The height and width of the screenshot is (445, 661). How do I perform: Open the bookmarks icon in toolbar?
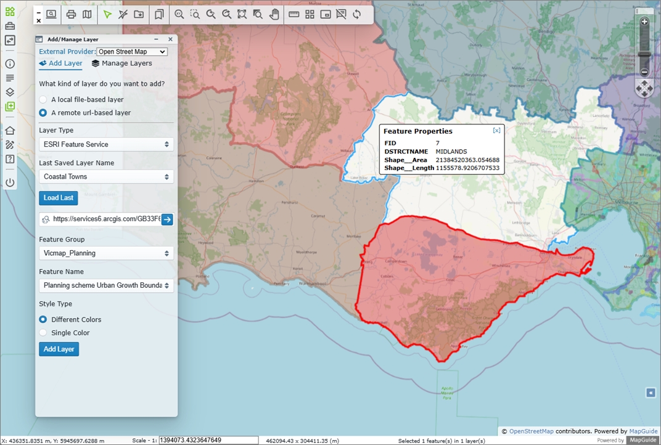click(159, 14)
